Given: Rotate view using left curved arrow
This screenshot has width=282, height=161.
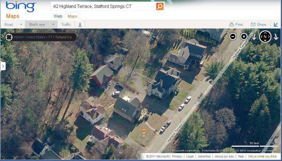Looking at the screenshot, I should 254,37.
